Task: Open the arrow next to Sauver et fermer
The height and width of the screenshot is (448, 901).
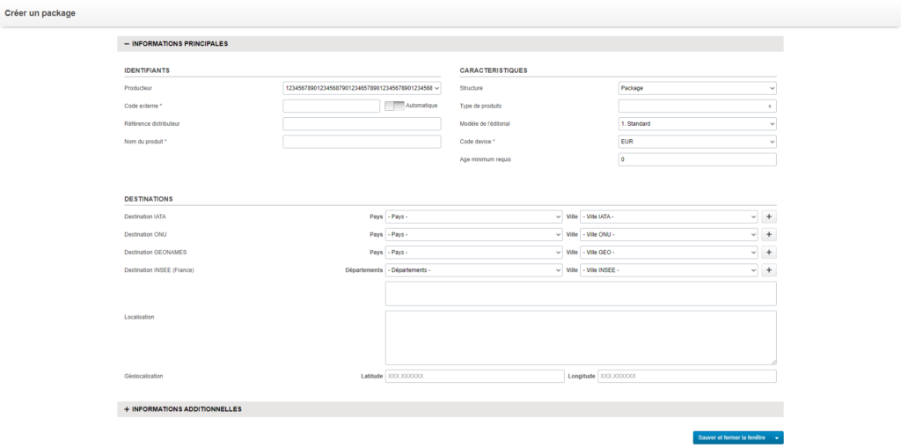Action: pyautogui.click(x=777, y=437)
